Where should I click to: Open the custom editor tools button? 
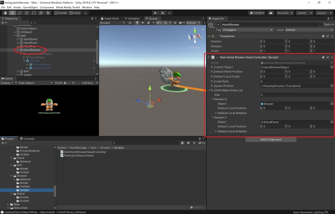pos(48,13)
